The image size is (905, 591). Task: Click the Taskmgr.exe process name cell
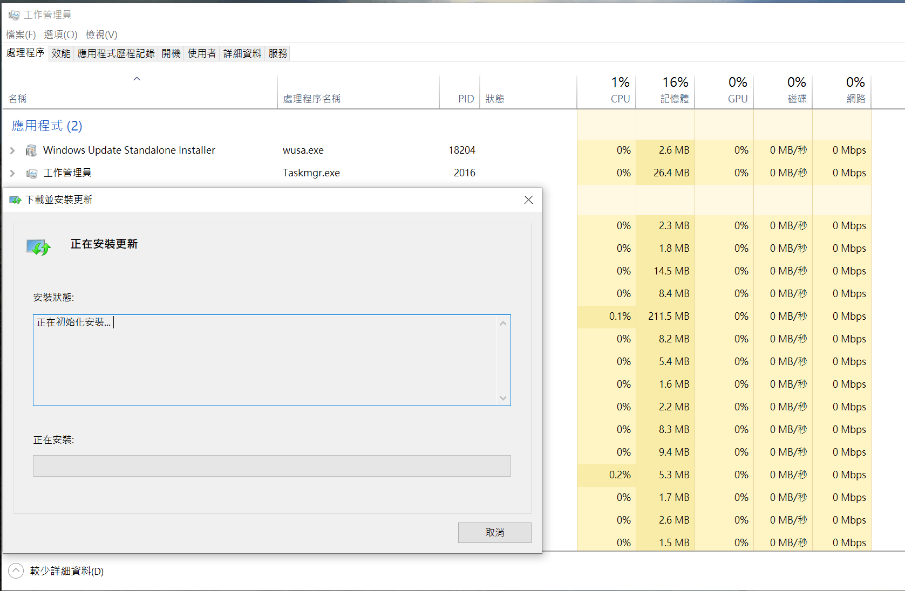coord(311,173)
